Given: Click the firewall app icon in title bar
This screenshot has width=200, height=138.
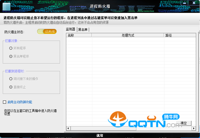Looking at the screenshot, I should pos(6,7).
